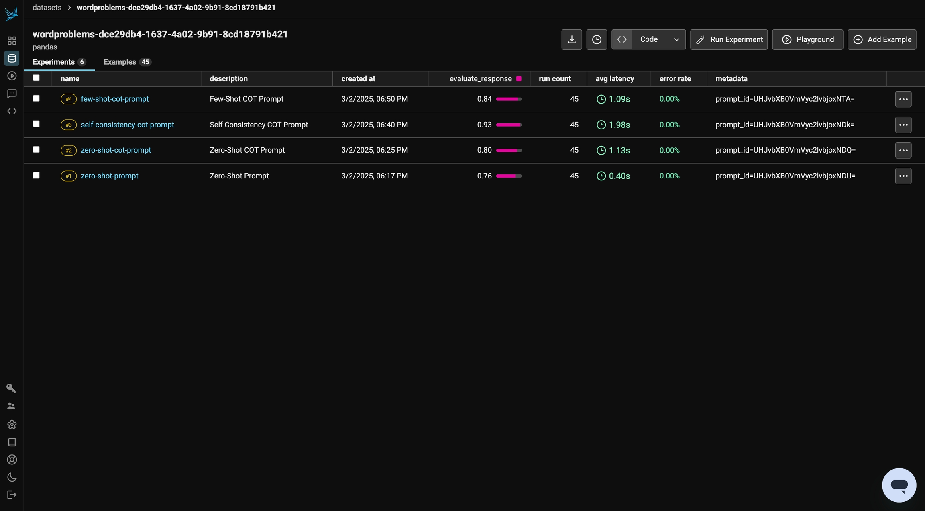Toggle dark mode moon icon

pyautogui.click(x=12, y=477)
